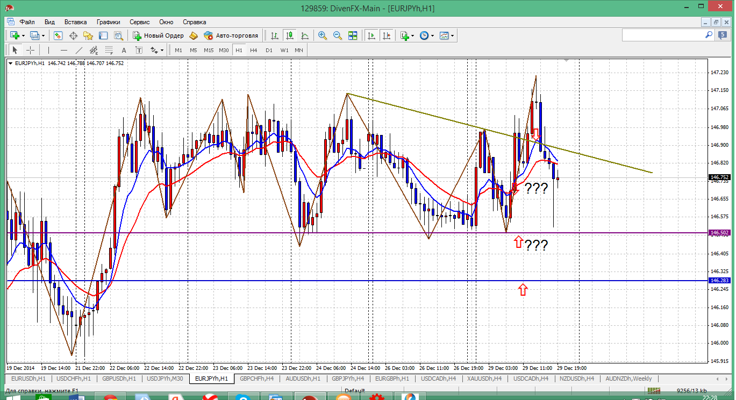Zoom out of the chart
This screenshot has width=736, height=400.
click(338, 35)
